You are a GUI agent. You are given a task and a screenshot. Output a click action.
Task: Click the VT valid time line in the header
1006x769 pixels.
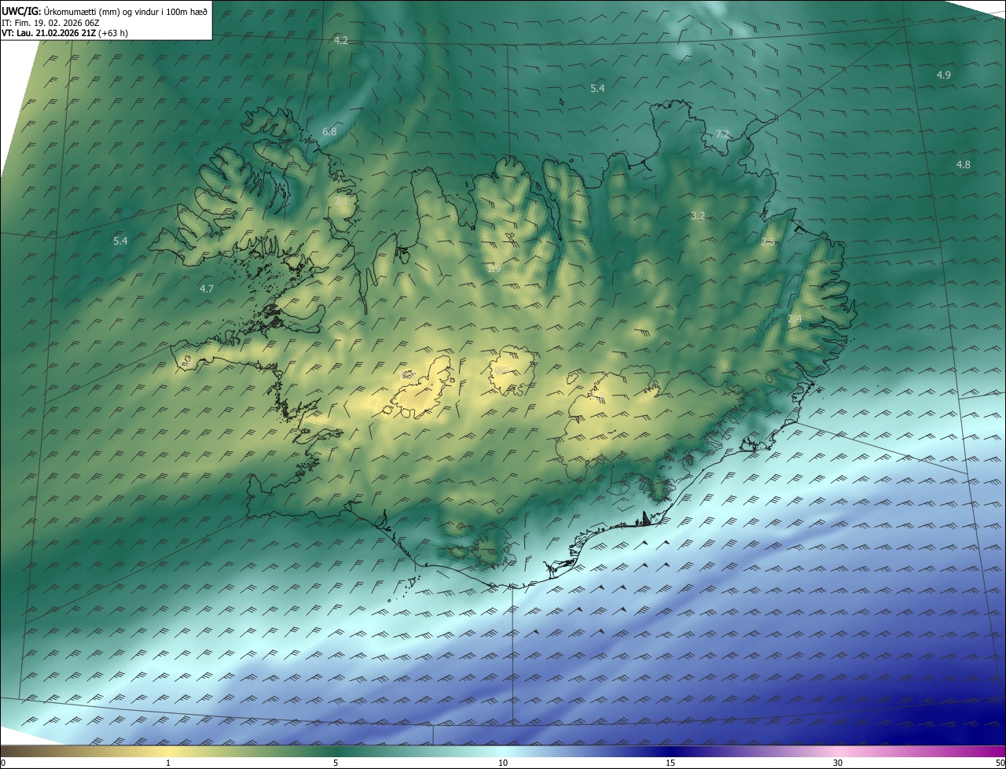[64, 33]
